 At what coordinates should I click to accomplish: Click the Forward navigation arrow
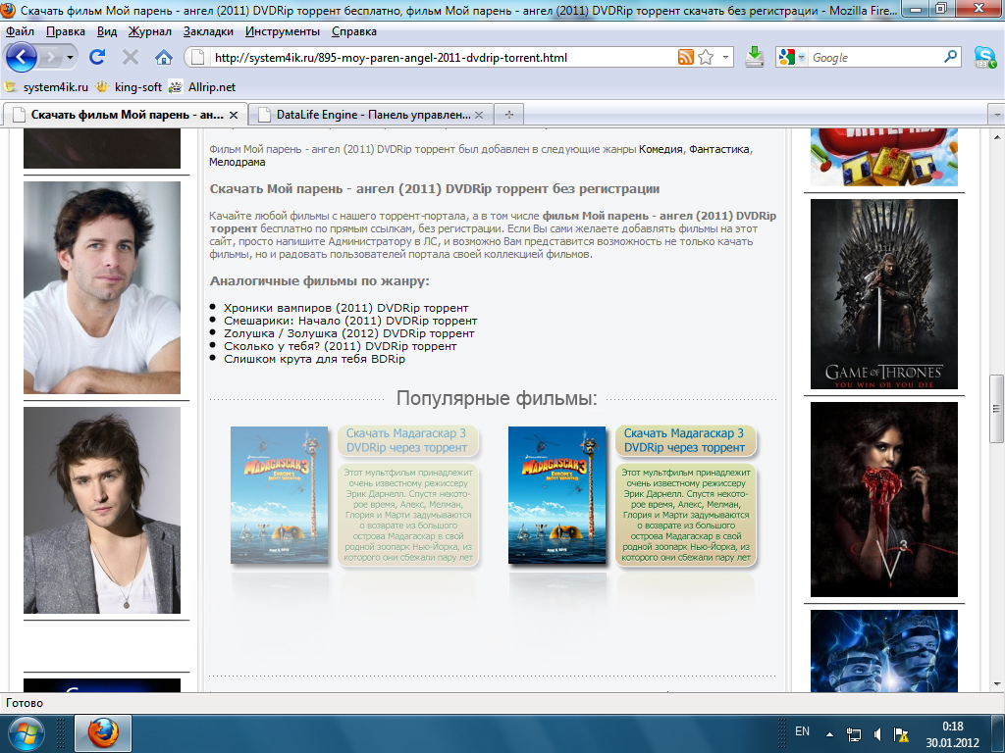coord(51,58)
